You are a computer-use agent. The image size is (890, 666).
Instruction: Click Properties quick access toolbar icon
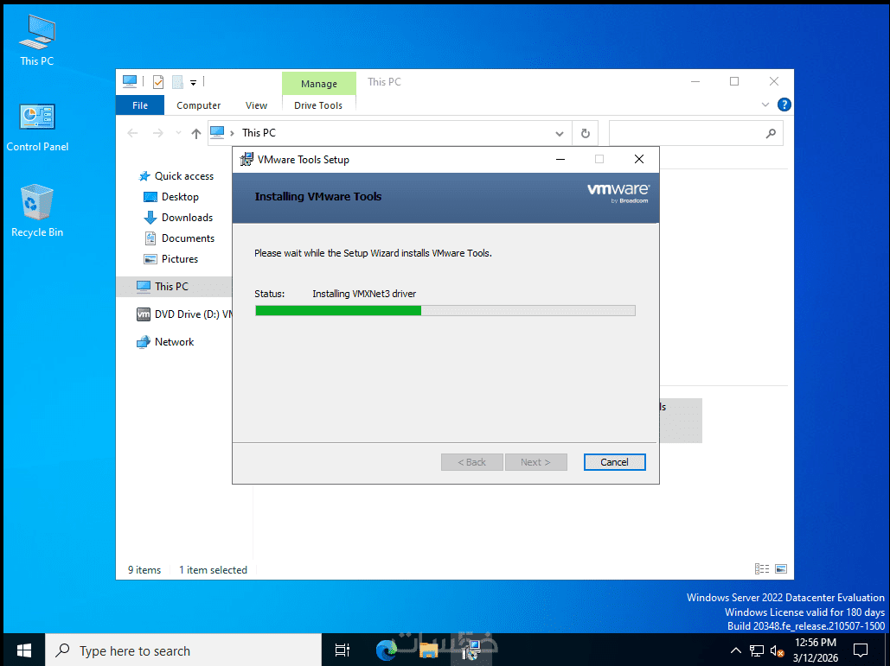(158, 82)
